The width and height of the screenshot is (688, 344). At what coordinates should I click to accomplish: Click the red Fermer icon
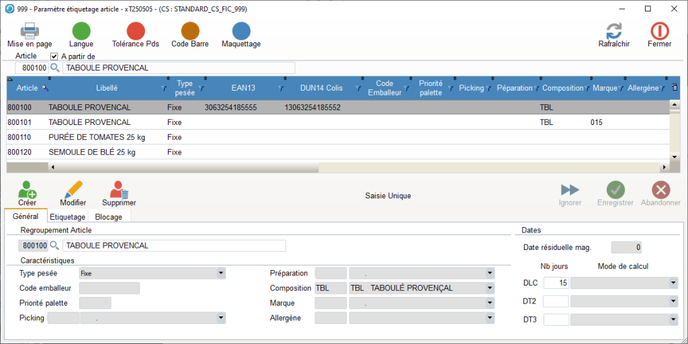coord(659,31)
